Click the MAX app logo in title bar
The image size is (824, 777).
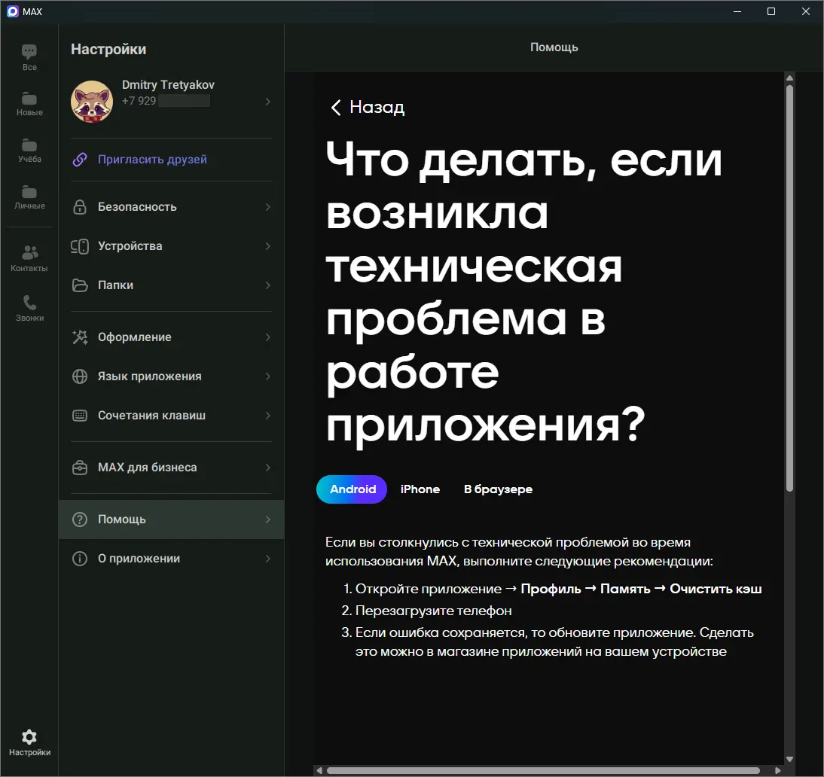coord(13,11)
